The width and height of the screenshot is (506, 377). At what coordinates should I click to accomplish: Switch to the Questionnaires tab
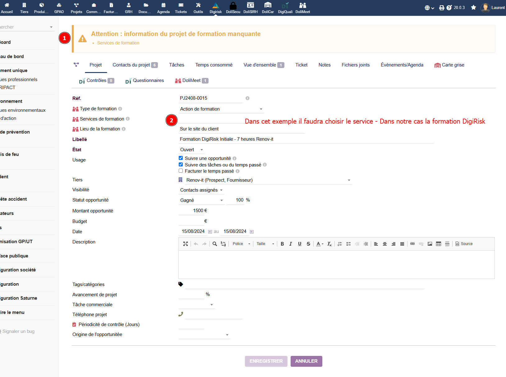[145, 81]
